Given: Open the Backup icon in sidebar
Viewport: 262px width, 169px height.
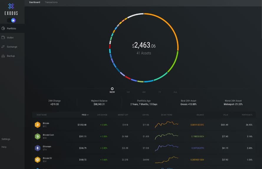Looking at the screenshot, I should click(x=3, y=56).
